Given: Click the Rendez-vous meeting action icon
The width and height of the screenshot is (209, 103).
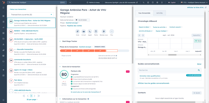Looking at the screenshot, I should pyautogui.click(x=104, y=32).
